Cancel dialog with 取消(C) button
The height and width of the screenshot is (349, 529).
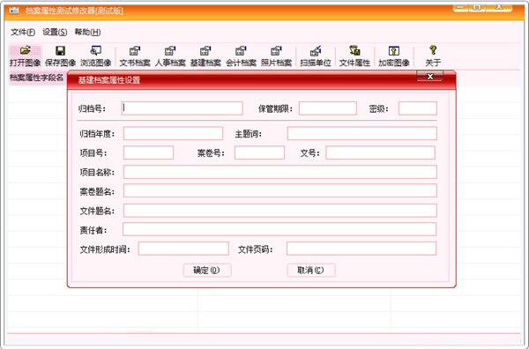click(311, 270)
